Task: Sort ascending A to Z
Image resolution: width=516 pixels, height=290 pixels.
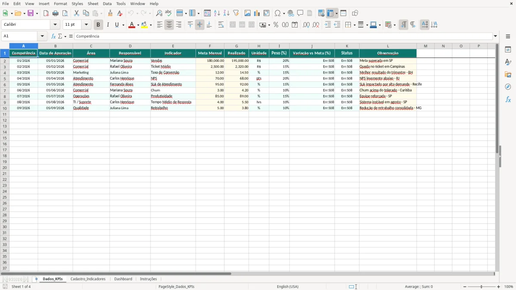Action: point(217,13)
